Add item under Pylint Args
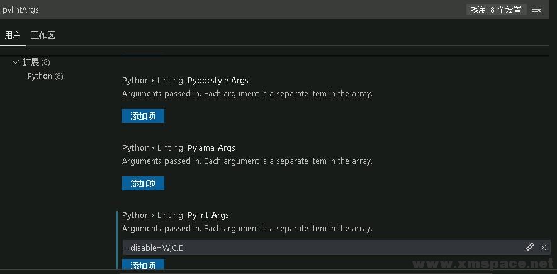The image size is (557, 274). 143,265
